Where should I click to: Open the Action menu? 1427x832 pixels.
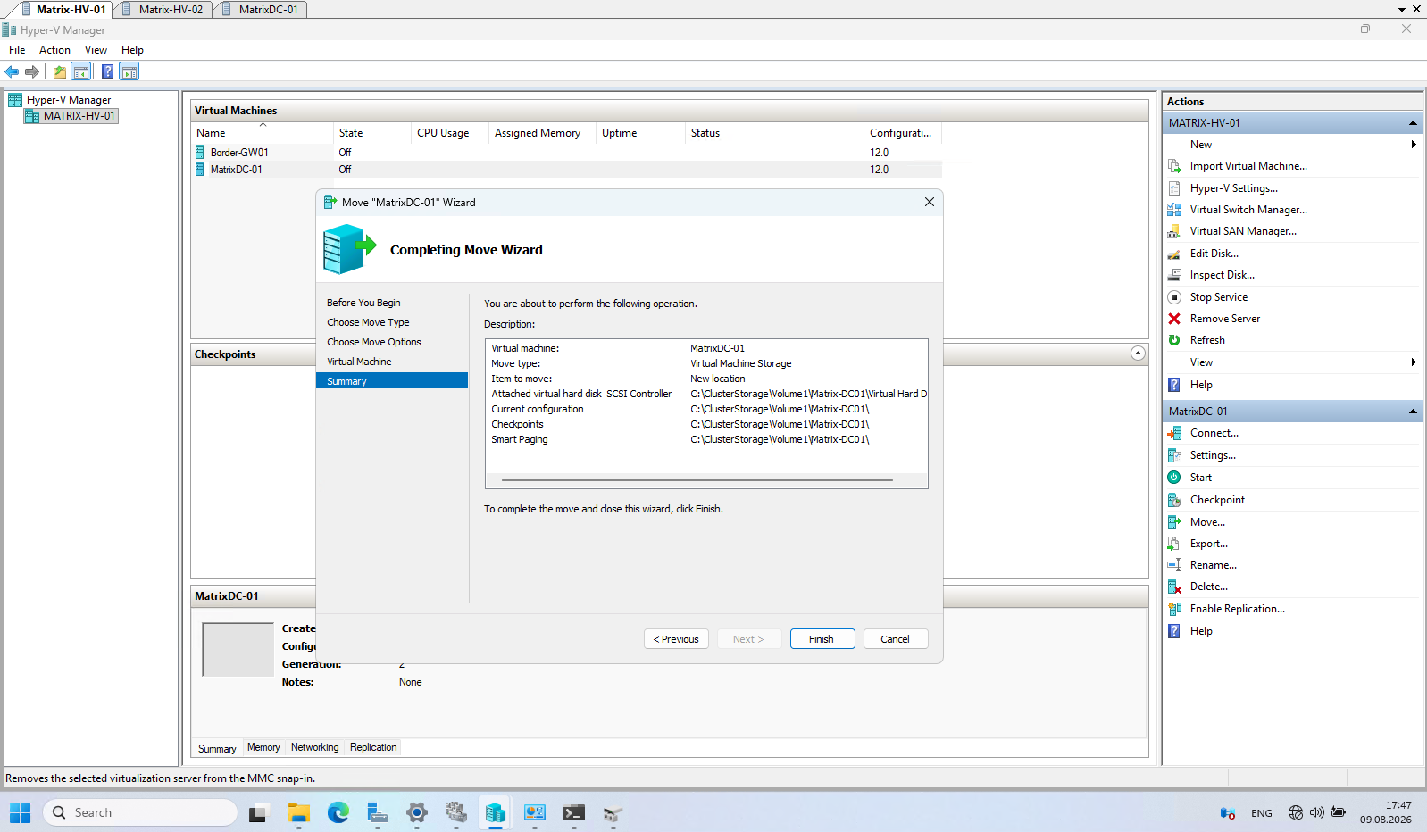click(x=54, y=50)
